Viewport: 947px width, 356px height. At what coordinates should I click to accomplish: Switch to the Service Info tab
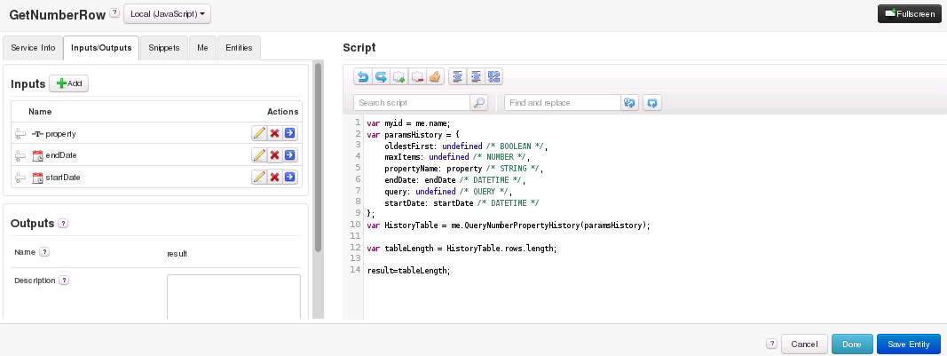[x=33, y=48]
